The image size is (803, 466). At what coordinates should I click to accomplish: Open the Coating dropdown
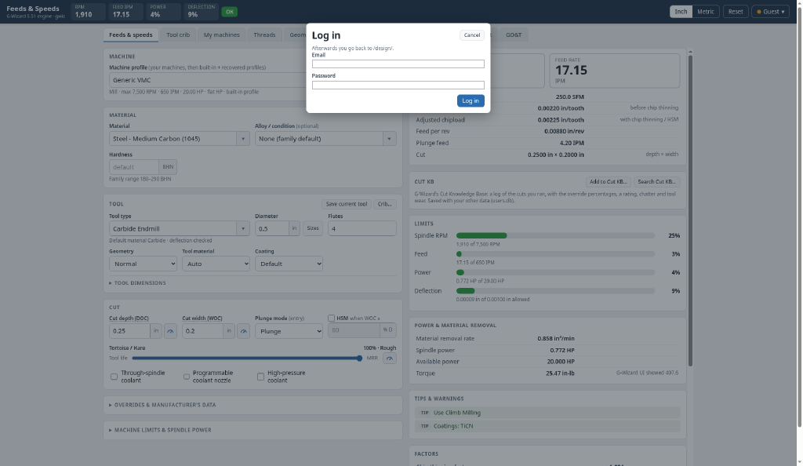289,264
